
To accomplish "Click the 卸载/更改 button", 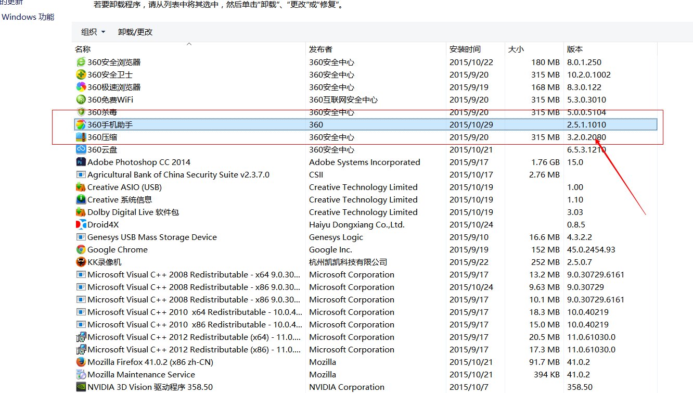I will click(x=135, y=32).
